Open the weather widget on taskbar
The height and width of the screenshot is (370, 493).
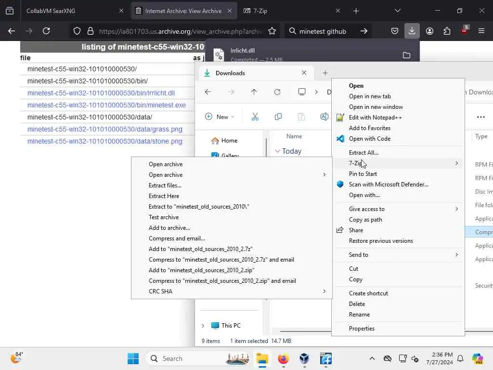16,358
